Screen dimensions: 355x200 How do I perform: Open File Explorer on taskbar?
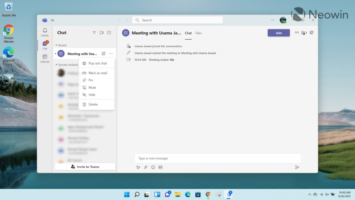click(177, 194)
